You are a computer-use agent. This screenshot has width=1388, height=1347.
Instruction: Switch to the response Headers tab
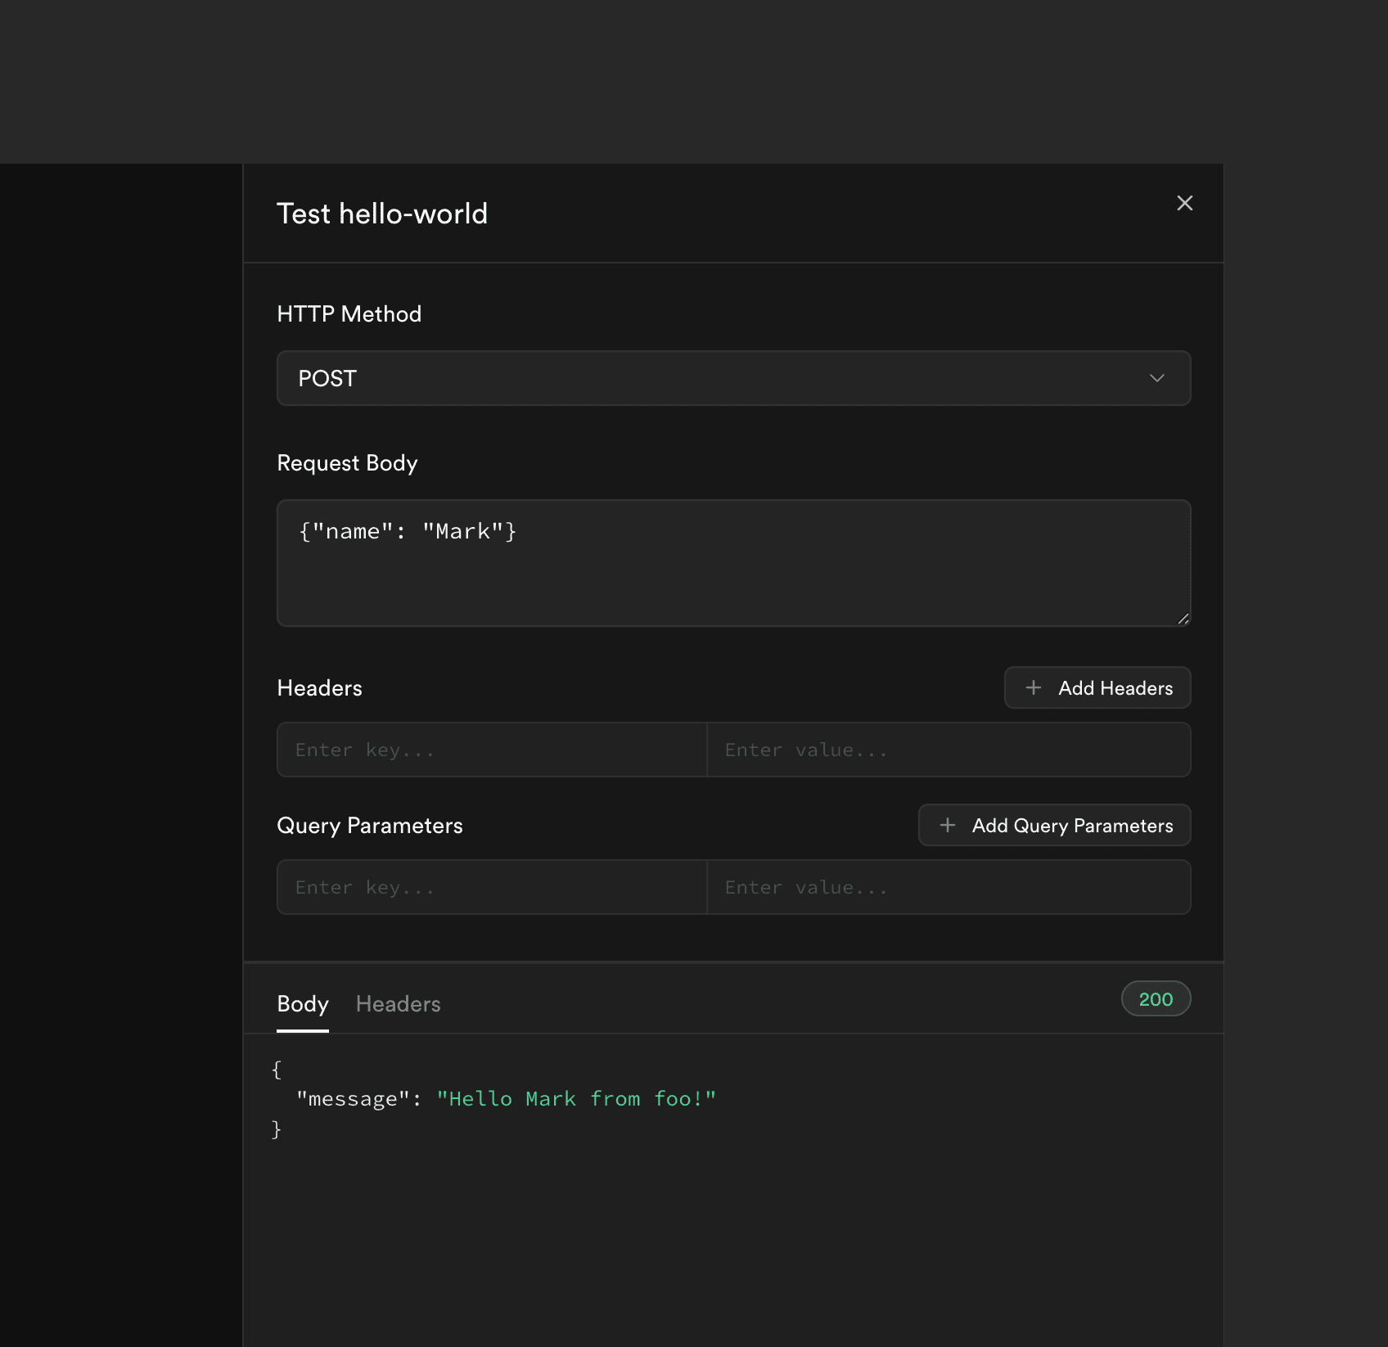[x=399, y=1004]
